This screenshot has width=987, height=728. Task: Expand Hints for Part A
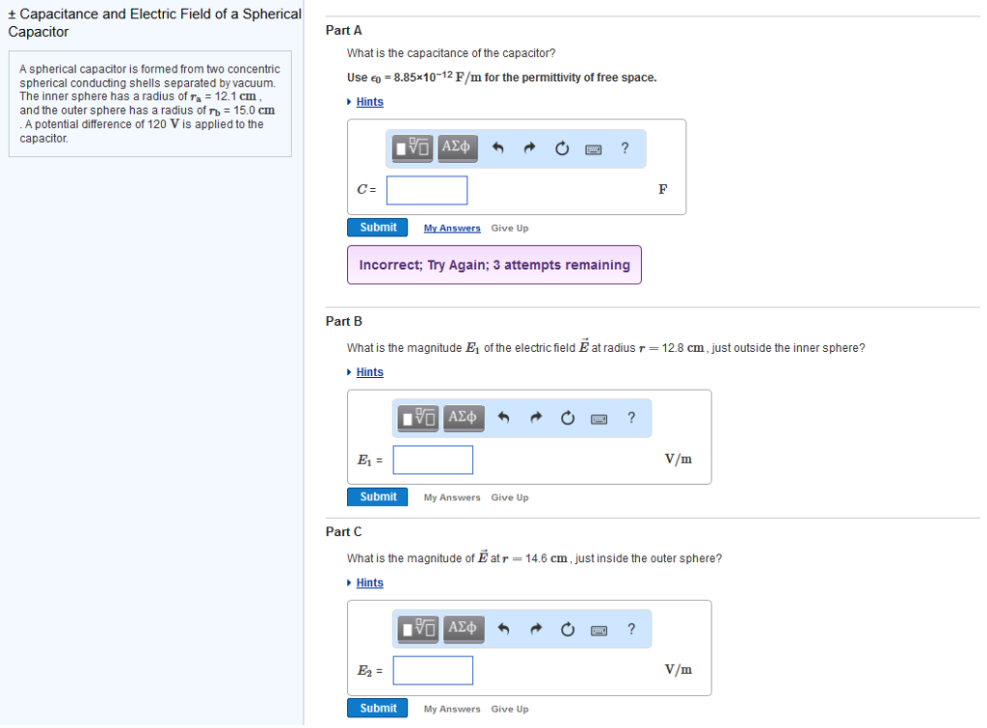coord(369,102)
